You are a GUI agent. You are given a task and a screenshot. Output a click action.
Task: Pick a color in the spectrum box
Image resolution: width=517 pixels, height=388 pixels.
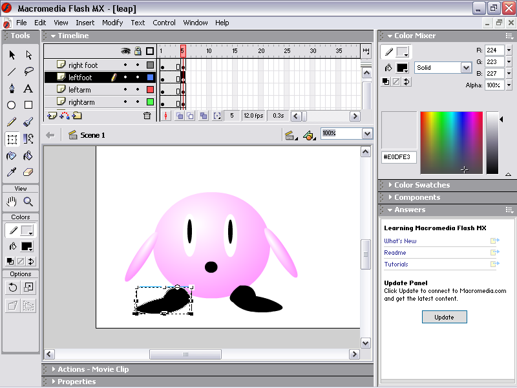point(450,142)
